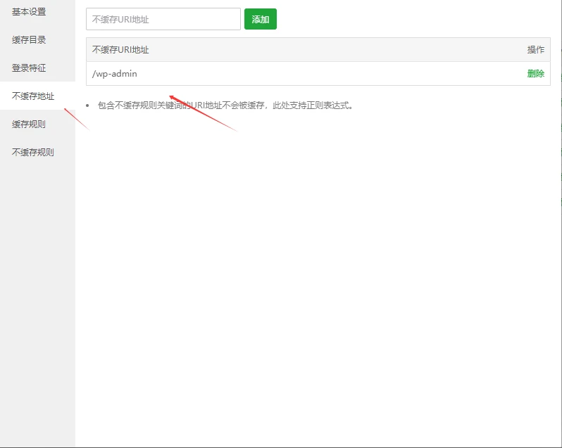Viewport: 562px width, 448px height.
Task: Click the 不缓存URI地址 column header
Action: tap(120, 50)
